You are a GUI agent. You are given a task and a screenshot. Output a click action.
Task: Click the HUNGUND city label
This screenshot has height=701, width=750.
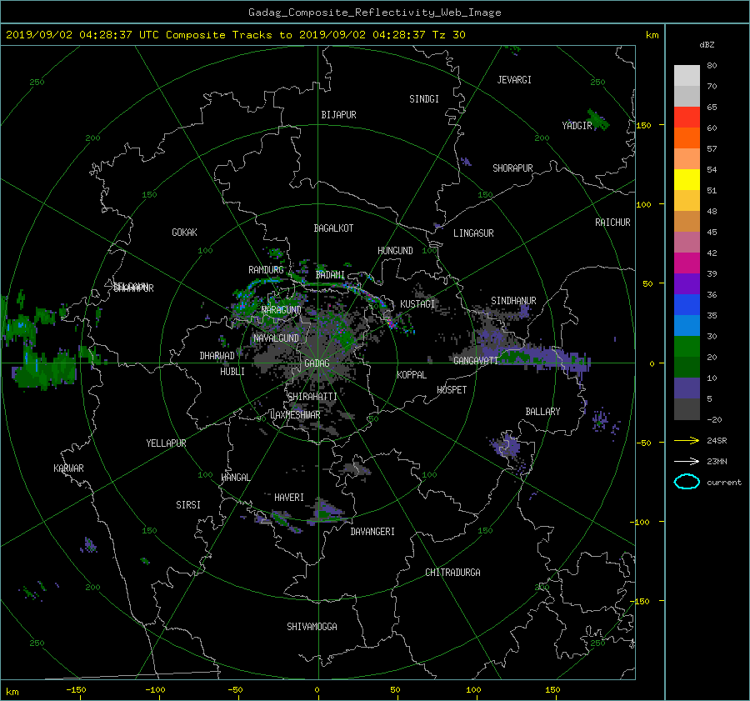point(395,251)
